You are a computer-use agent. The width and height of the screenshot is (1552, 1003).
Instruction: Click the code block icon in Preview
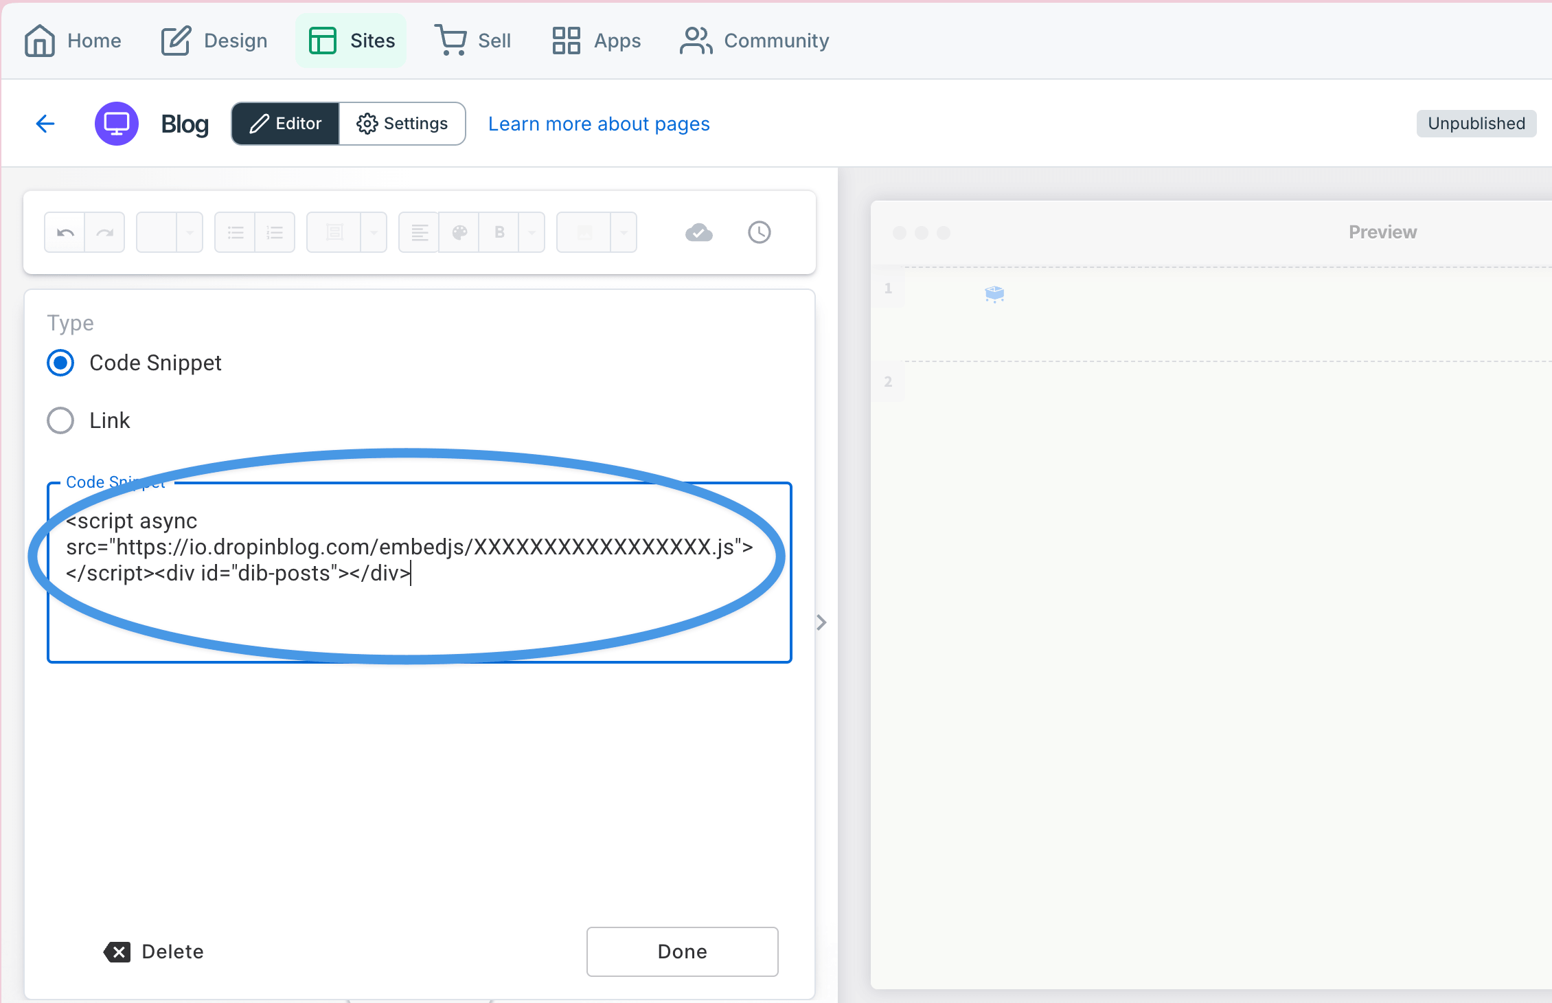994,294
